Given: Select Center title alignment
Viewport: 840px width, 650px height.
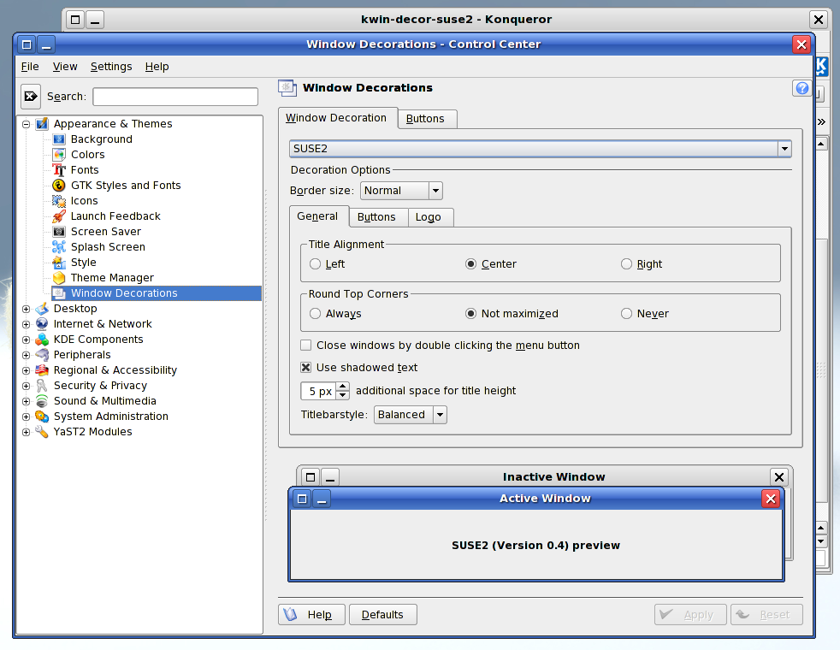Looking at the screenshot, I should tap(470, 264).
